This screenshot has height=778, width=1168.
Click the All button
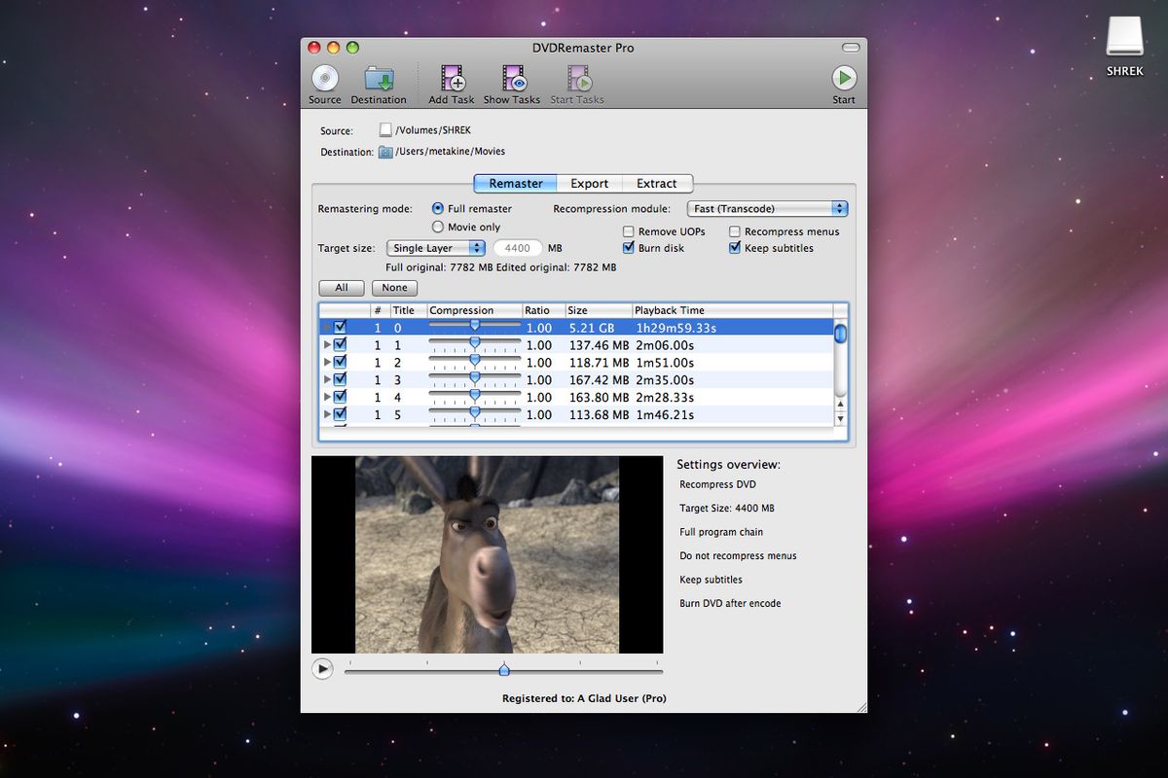coord(341,288)
